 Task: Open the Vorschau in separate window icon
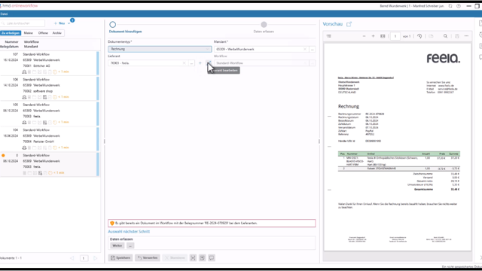click(349, 24)
